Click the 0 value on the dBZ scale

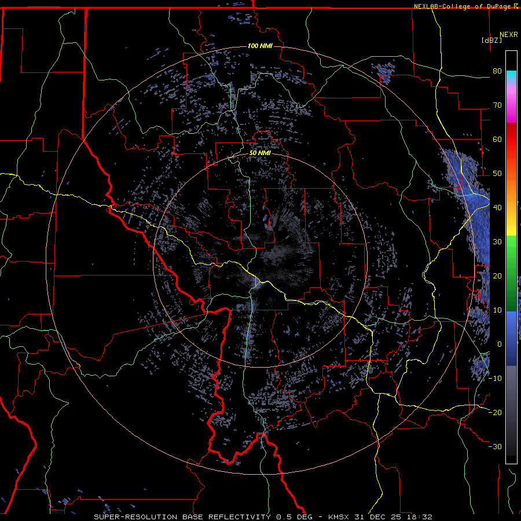pyautogui.click(x=500, y=344)
